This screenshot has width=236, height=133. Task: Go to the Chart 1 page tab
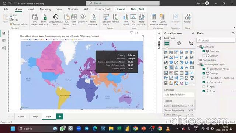pyautogui.click(x=22, y=117)
